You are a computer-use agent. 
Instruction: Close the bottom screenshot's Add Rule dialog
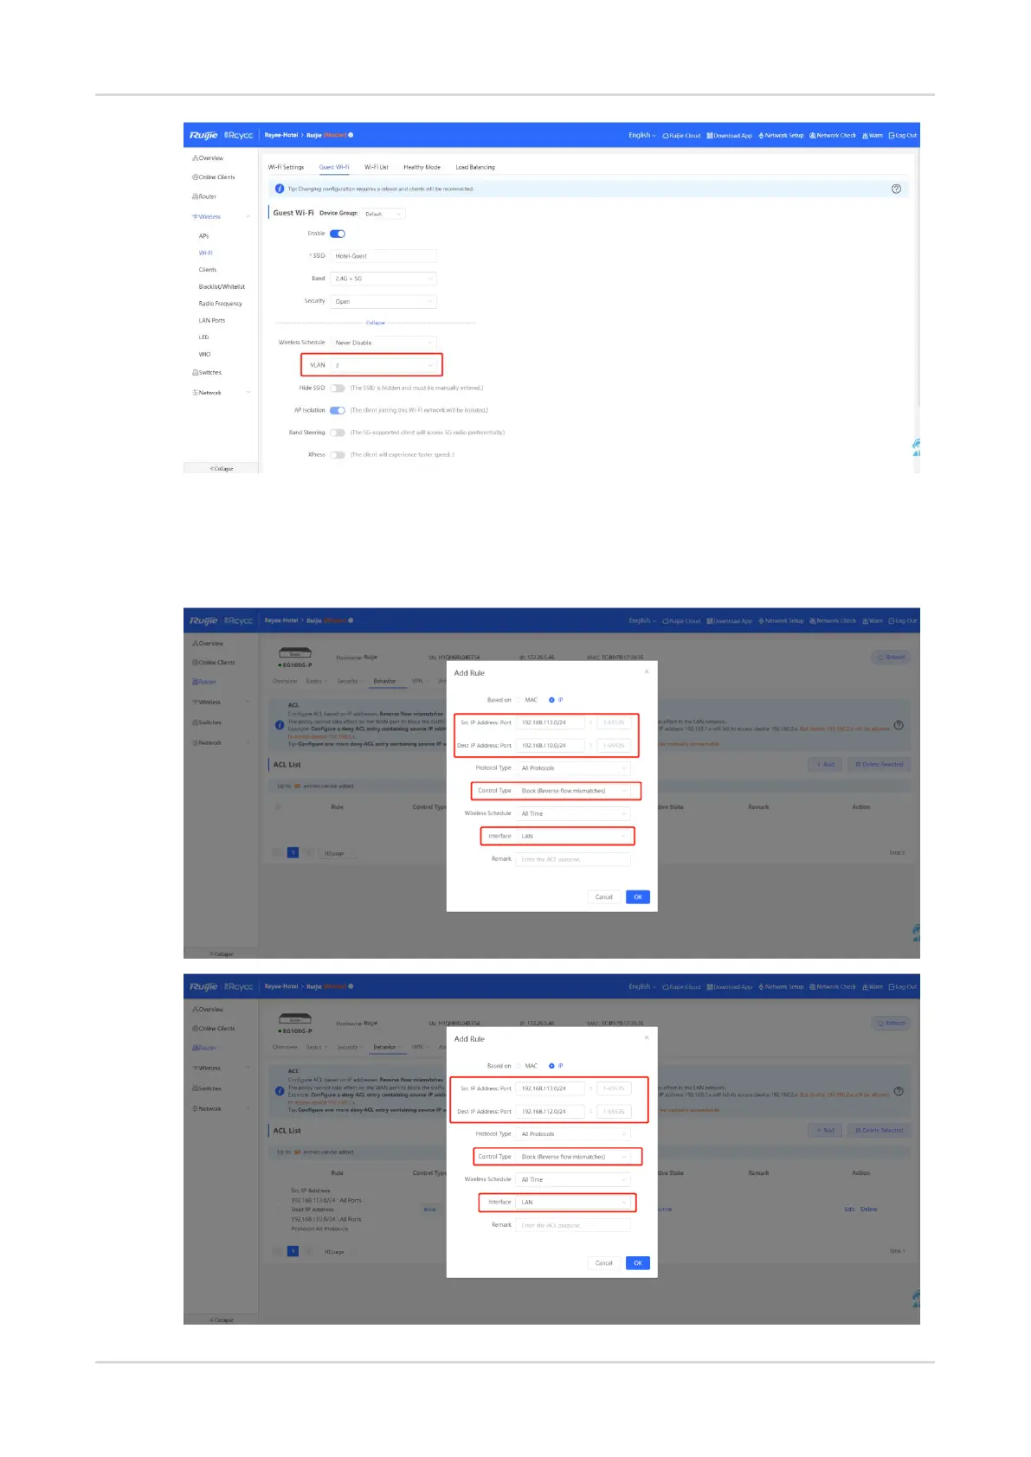tap(646, 1037)
